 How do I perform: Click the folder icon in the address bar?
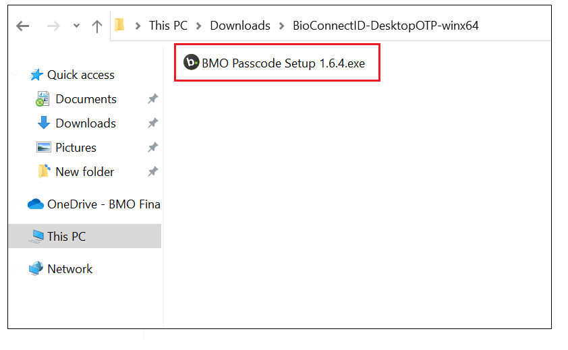(x=120, y=26)
